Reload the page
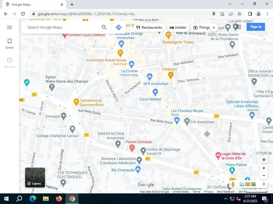273x204 pixels. tap(23, 14)
